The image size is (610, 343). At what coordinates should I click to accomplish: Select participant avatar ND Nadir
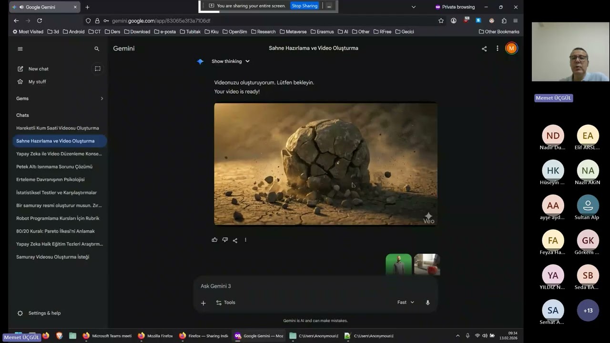[x=553, y=136]
